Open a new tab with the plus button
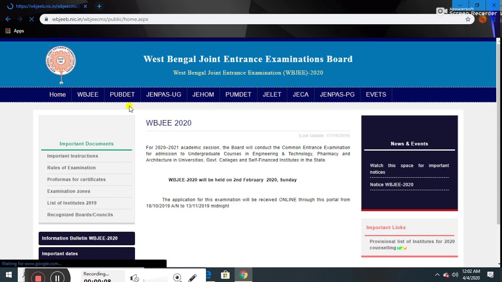 coord(99,6)
